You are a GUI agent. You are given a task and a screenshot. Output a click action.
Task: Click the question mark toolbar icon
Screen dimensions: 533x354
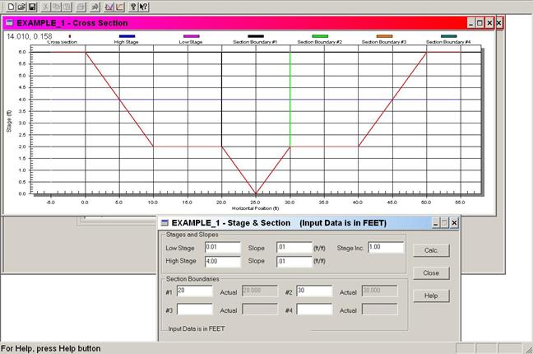pyautogui.click(x=134, y=7)
